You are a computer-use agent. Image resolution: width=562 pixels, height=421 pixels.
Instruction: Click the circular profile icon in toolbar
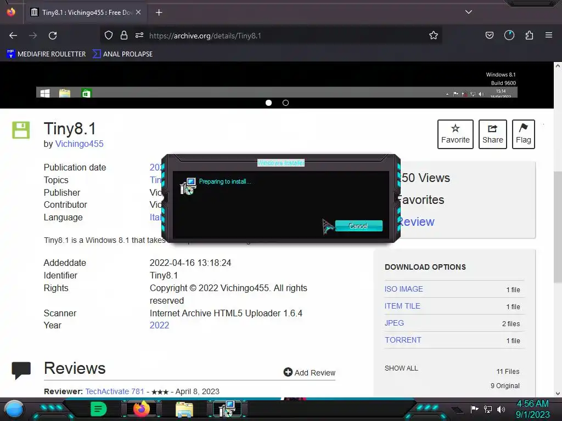pos(509,35)
